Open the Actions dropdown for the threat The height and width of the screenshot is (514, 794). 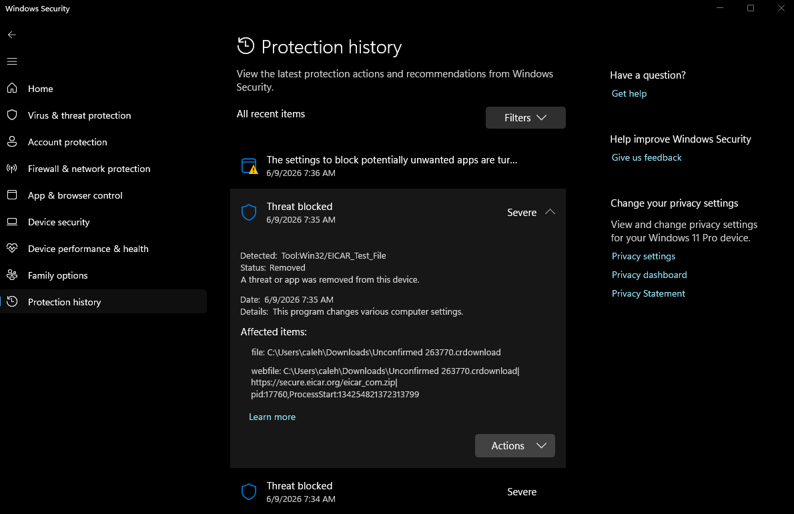tap(514, 446)
